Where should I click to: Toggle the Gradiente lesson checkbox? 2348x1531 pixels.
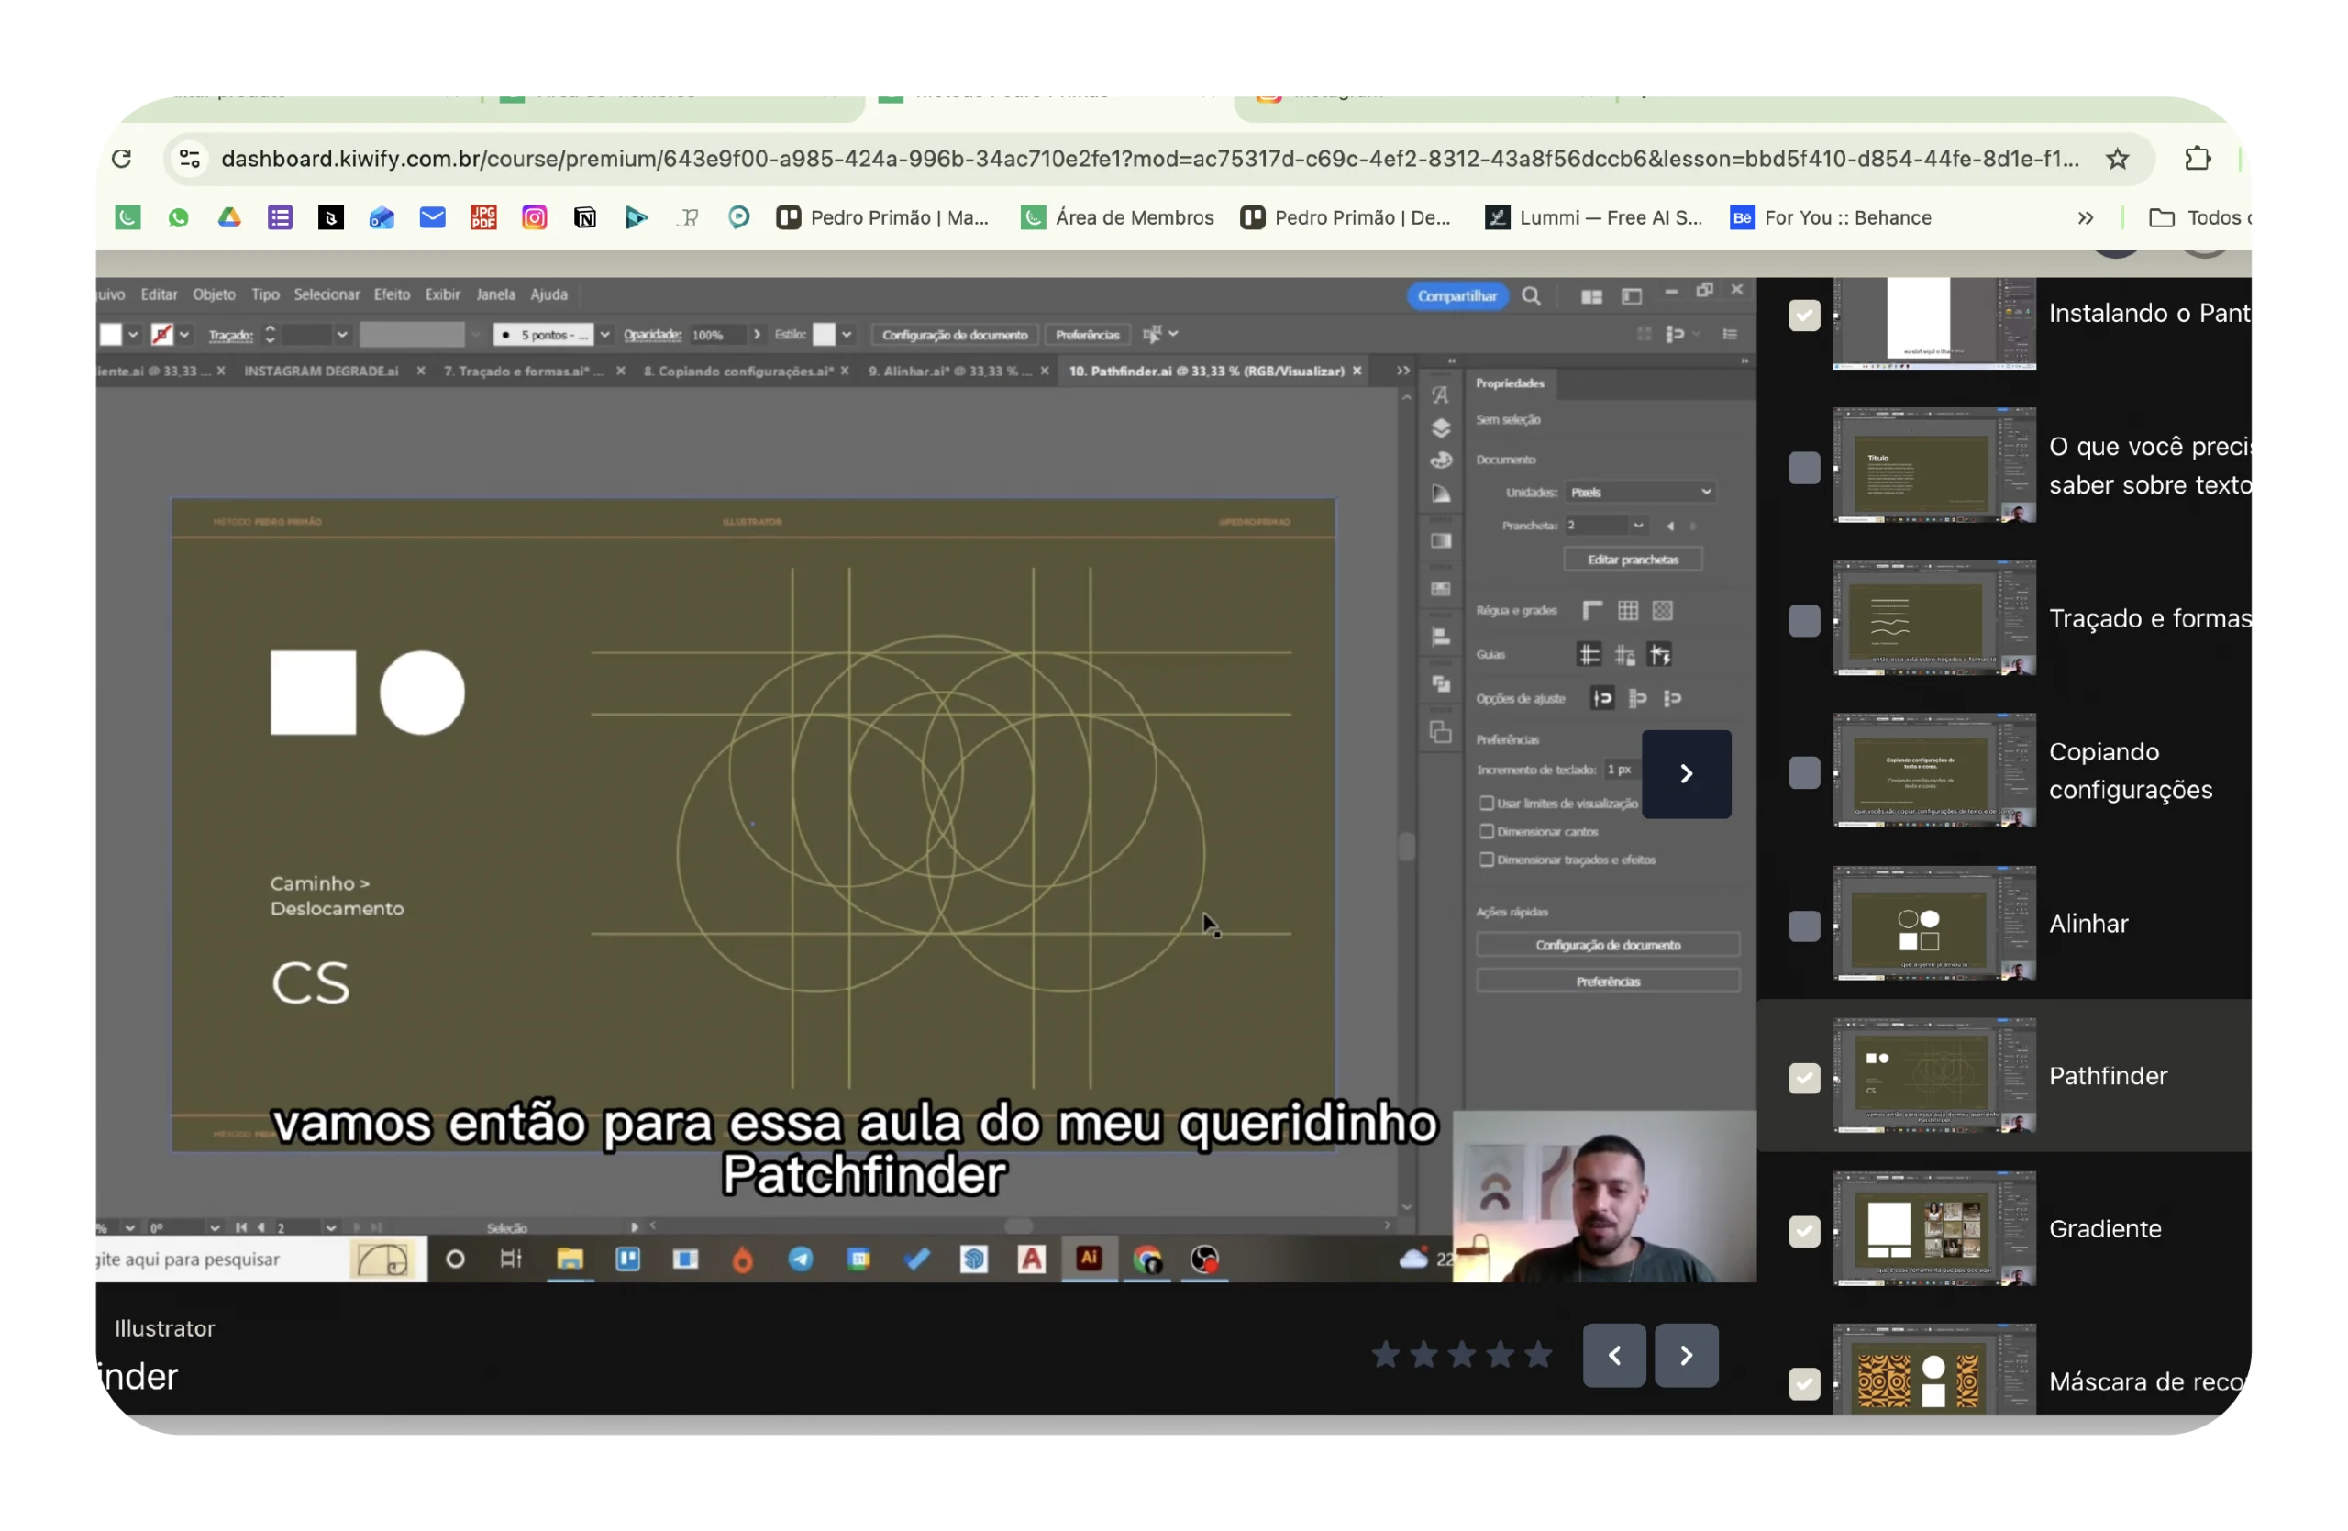1804,1231
